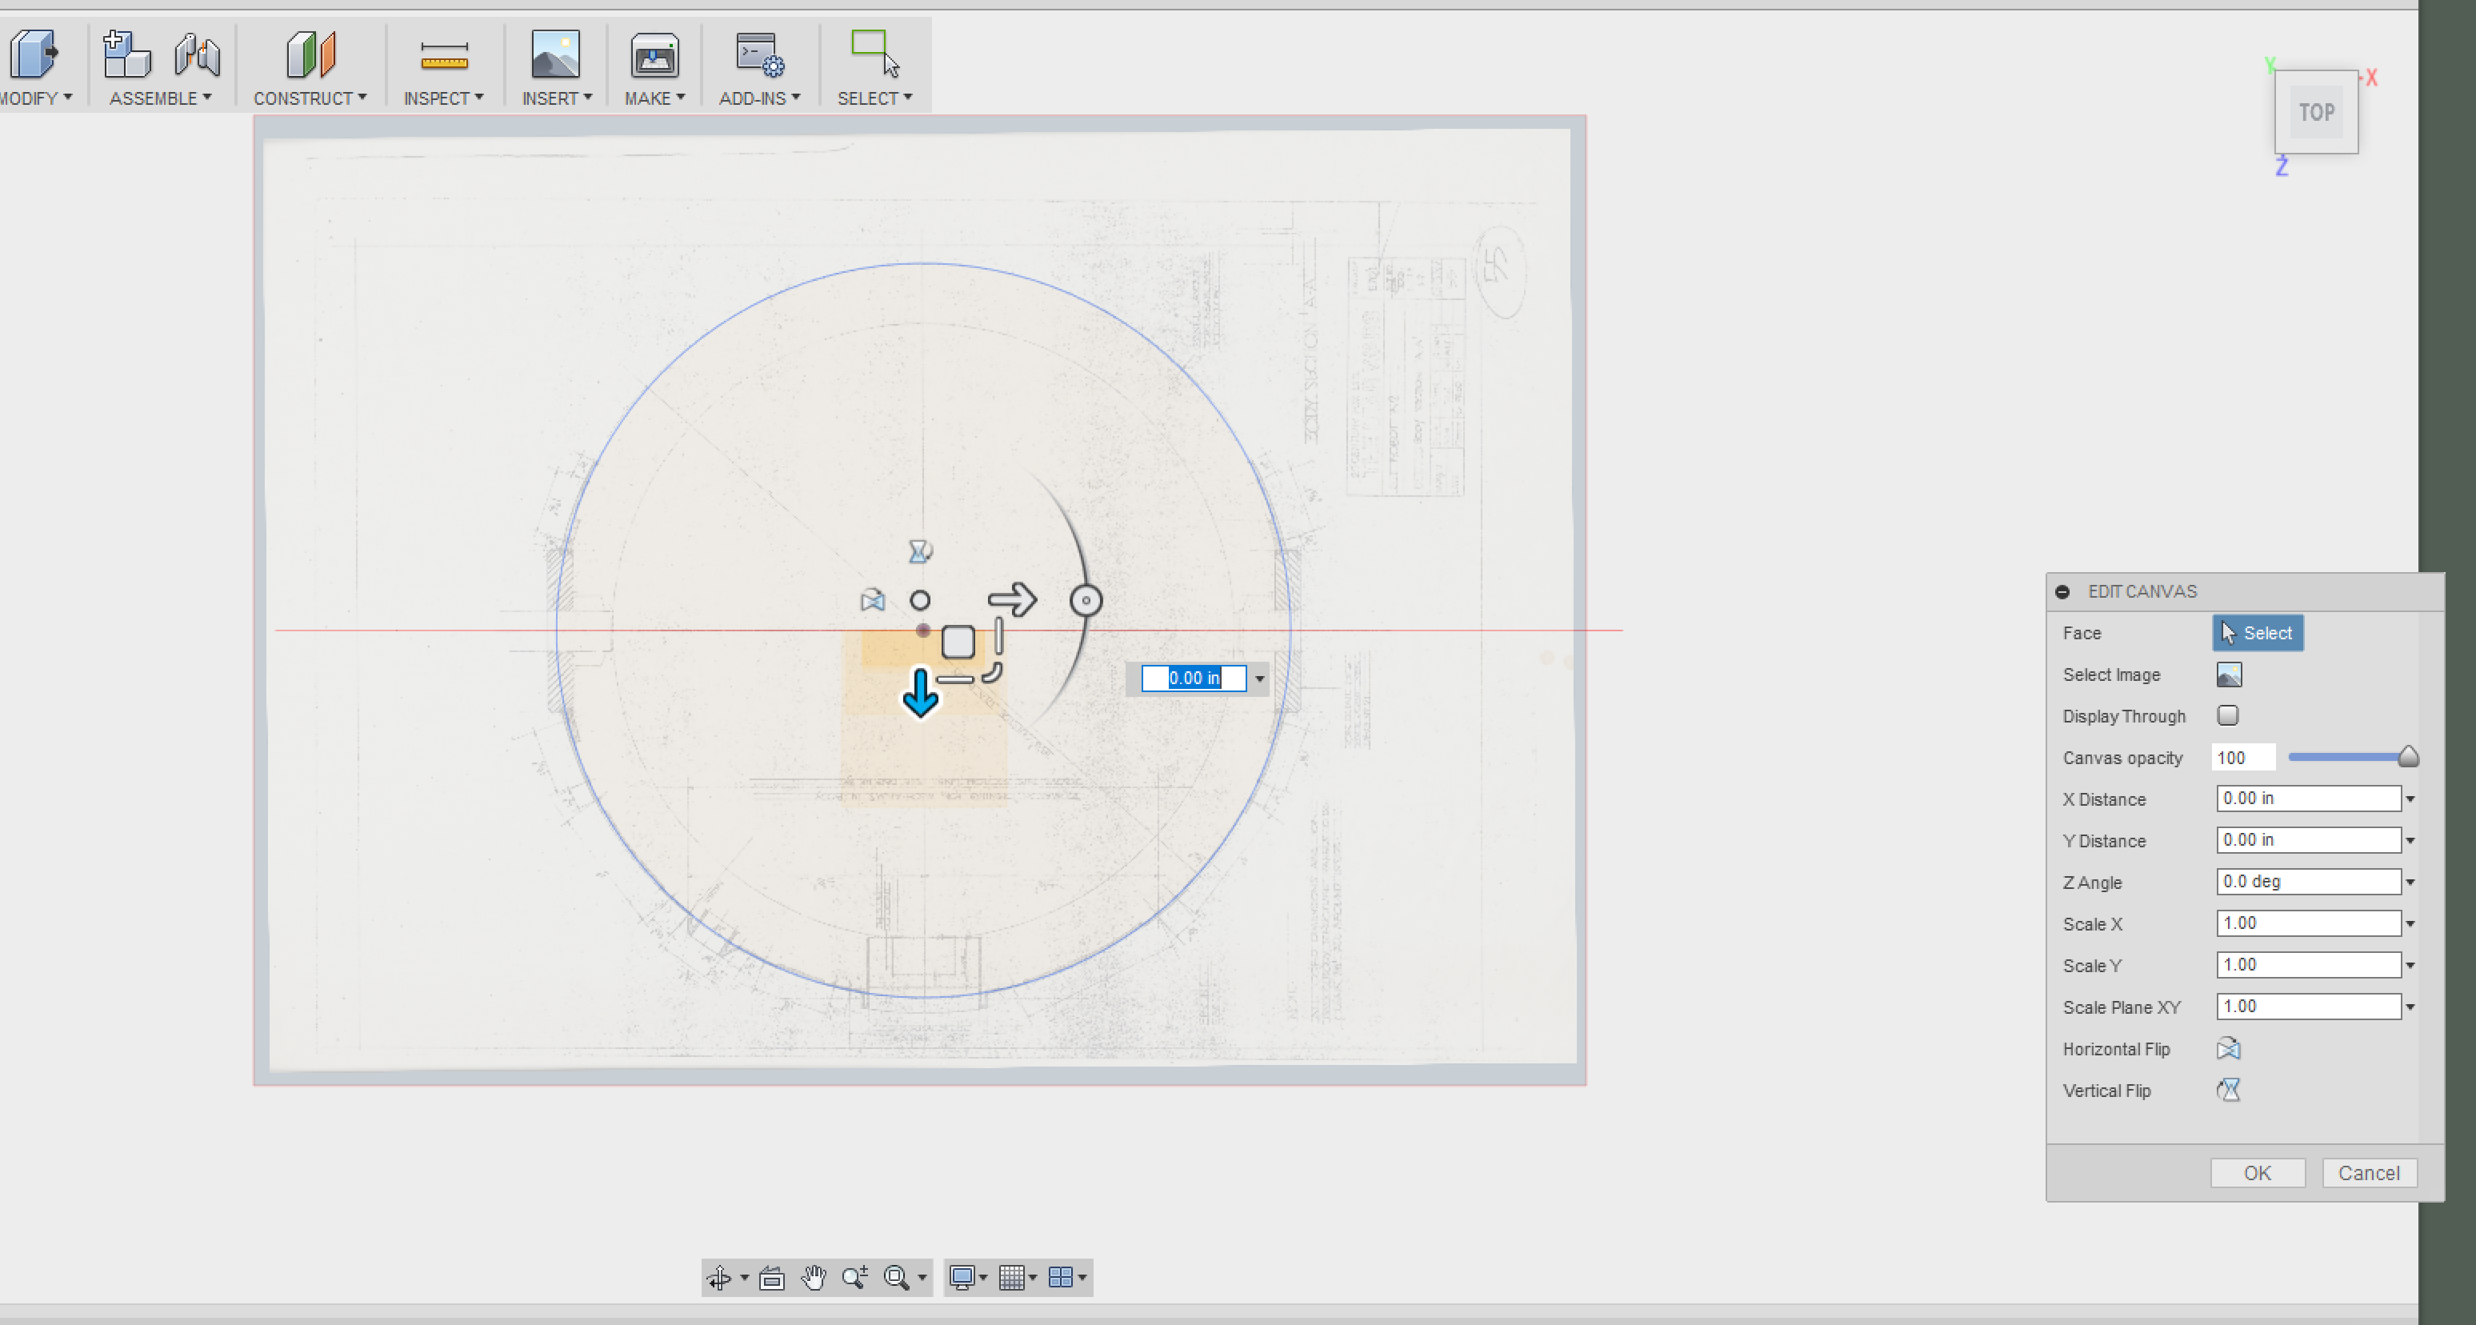Enable the Display Through checkbox
Viewport: 2476px width, 1325px height.
click(2227, 715)
